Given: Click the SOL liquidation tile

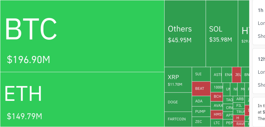Looking at the screenshot, I should tap(222, 34).
